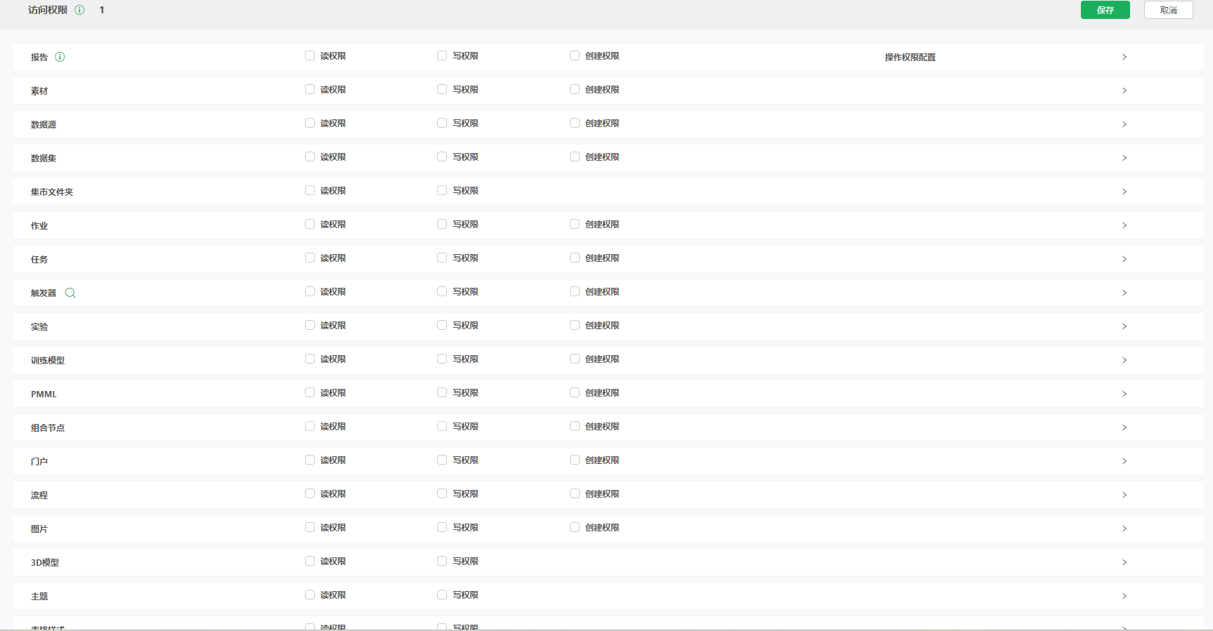This screenshot has width=1213, height=631.
Task: Tick 创建权限 for 门户
Action: point(575,460)
